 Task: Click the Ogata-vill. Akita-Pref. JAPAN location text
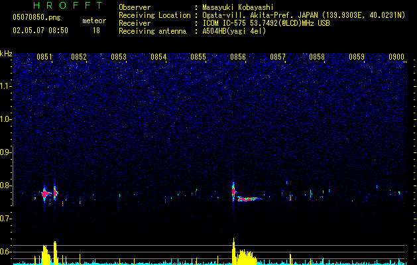click(x=304, y=15)
